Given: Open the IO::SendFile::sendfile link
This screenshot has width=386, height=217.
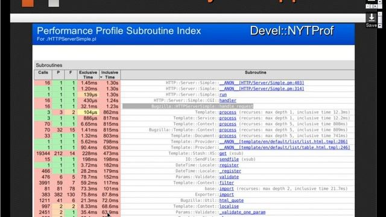Looking at the screenshot, I should (229, 159).
